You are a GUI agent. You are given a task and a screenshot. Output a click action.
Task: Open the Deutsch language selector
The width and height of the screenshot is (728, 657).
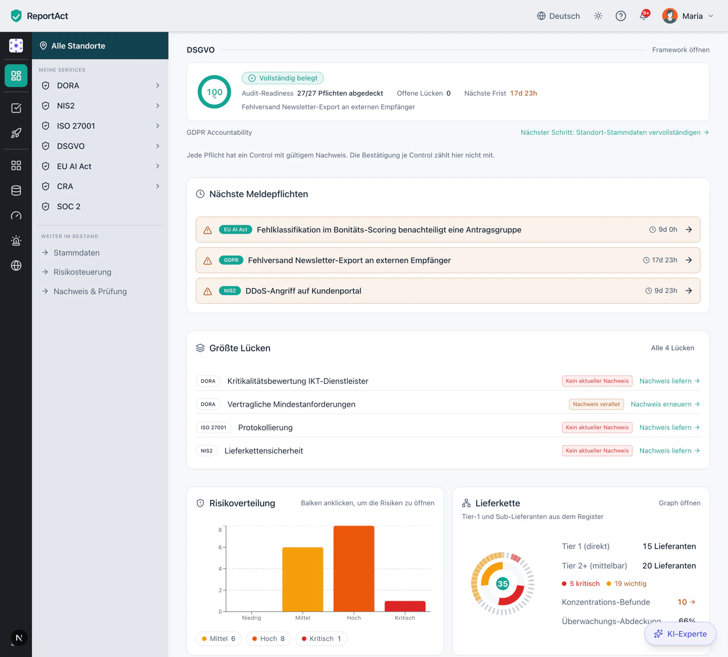tap(559, 16)
